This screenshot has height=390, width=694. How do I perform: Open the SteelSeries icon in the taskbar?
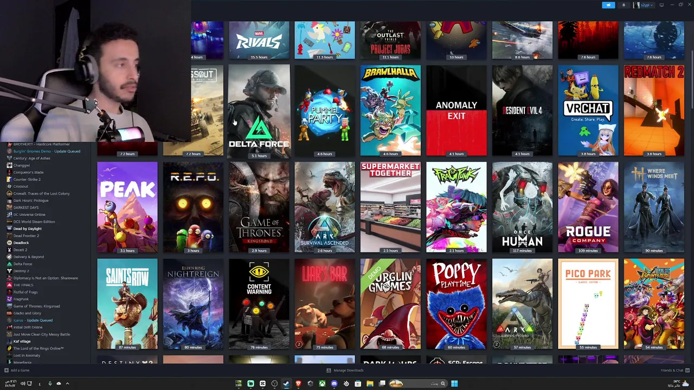[346, 383]
